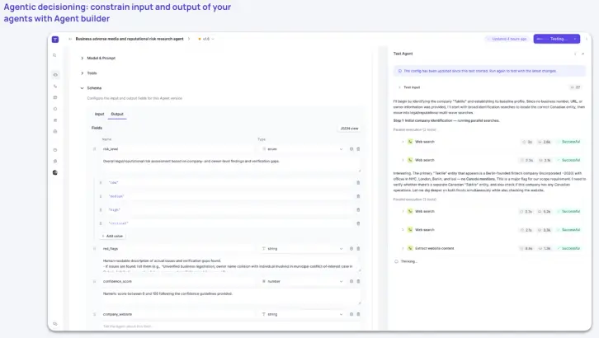The image size is (599, 338).
Task: Click the "Tell the Agent about this field" box
Action: point(231,326)
